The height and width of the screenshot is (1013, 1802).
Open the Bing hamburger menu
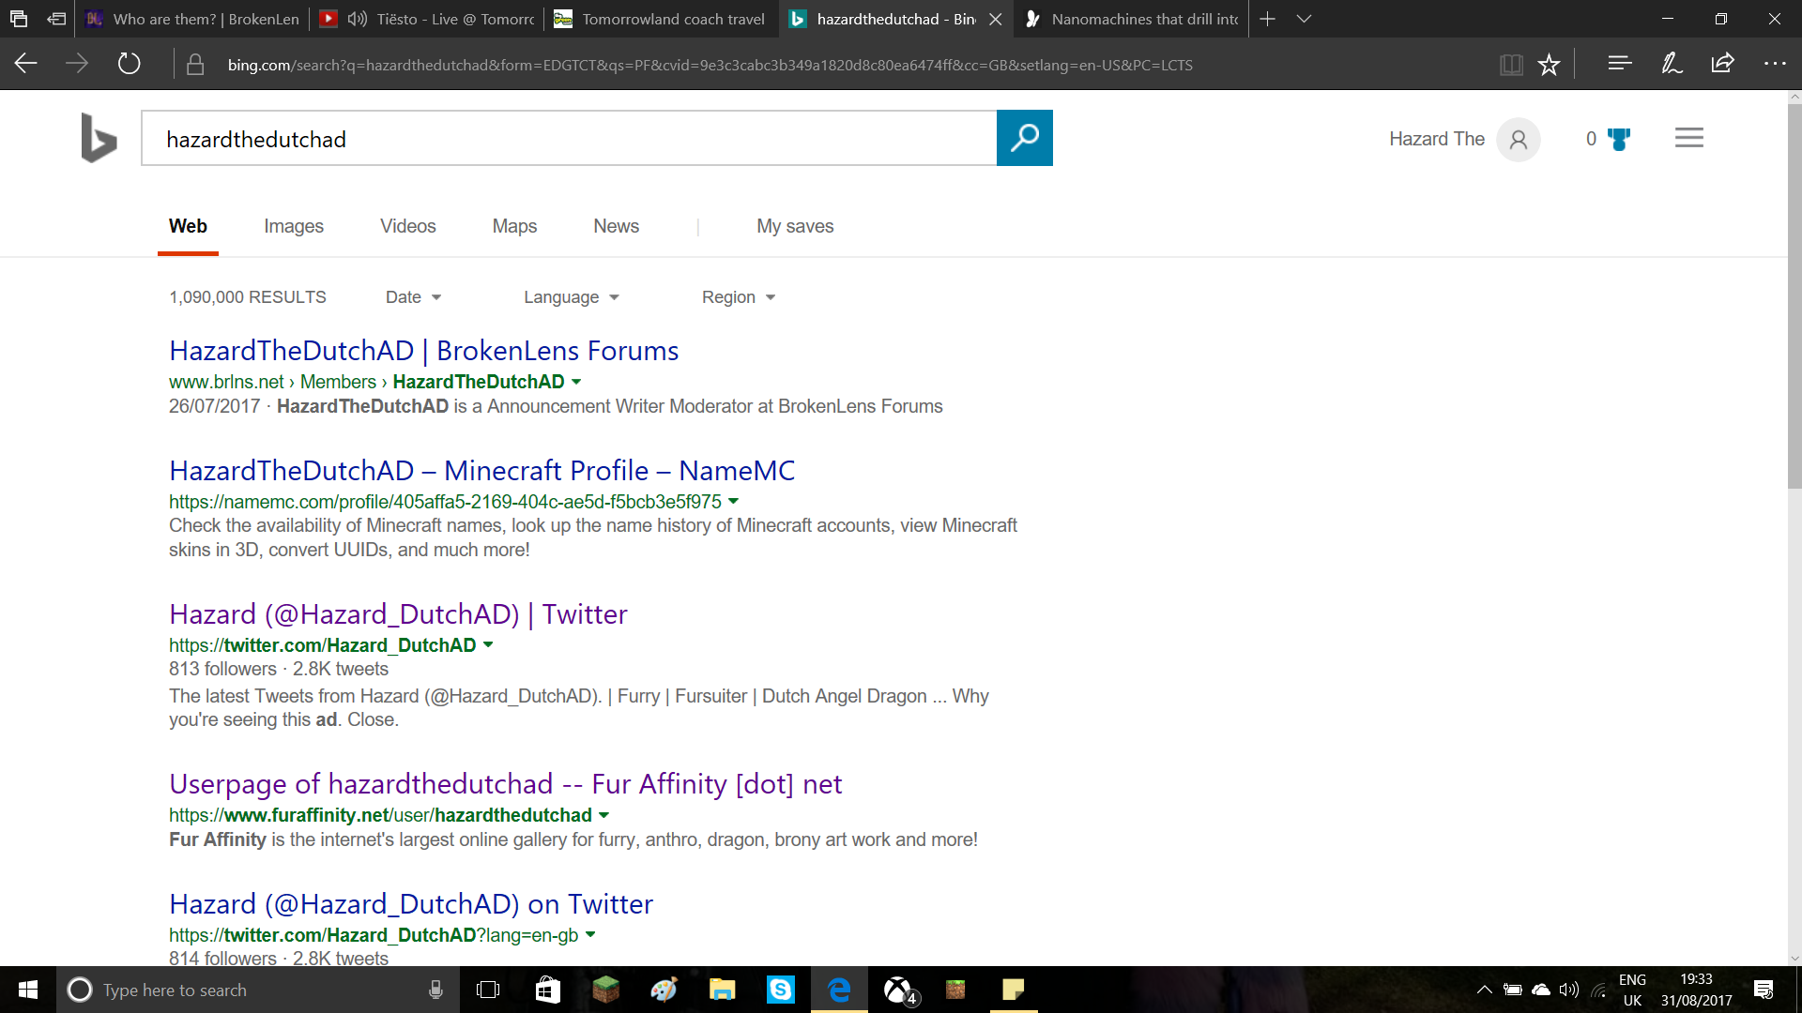(x=1688, y=138)
